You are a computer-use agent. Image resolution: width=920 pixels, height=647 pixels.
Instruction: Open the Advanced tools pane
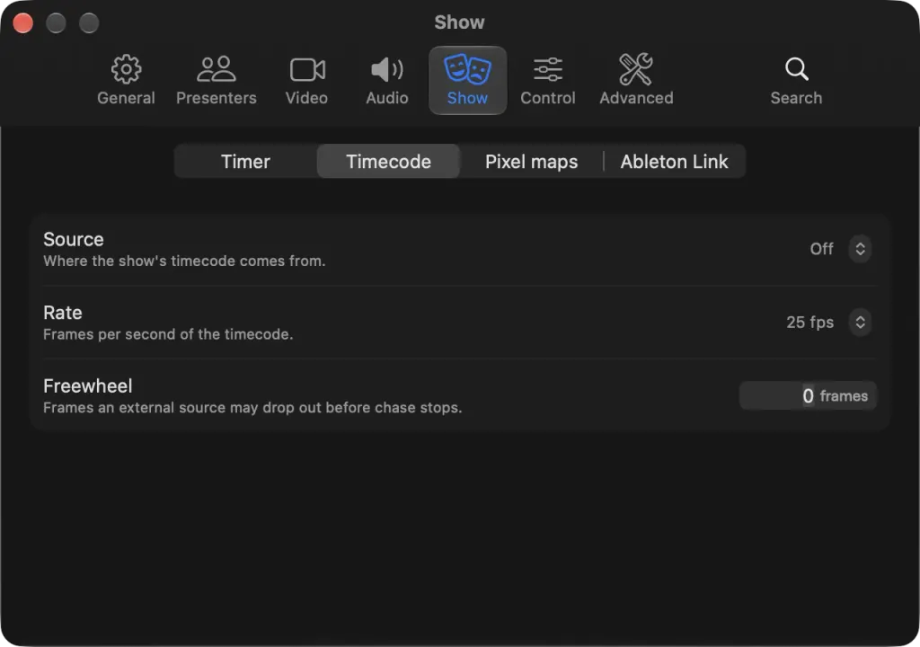click(x=637, y=81)
